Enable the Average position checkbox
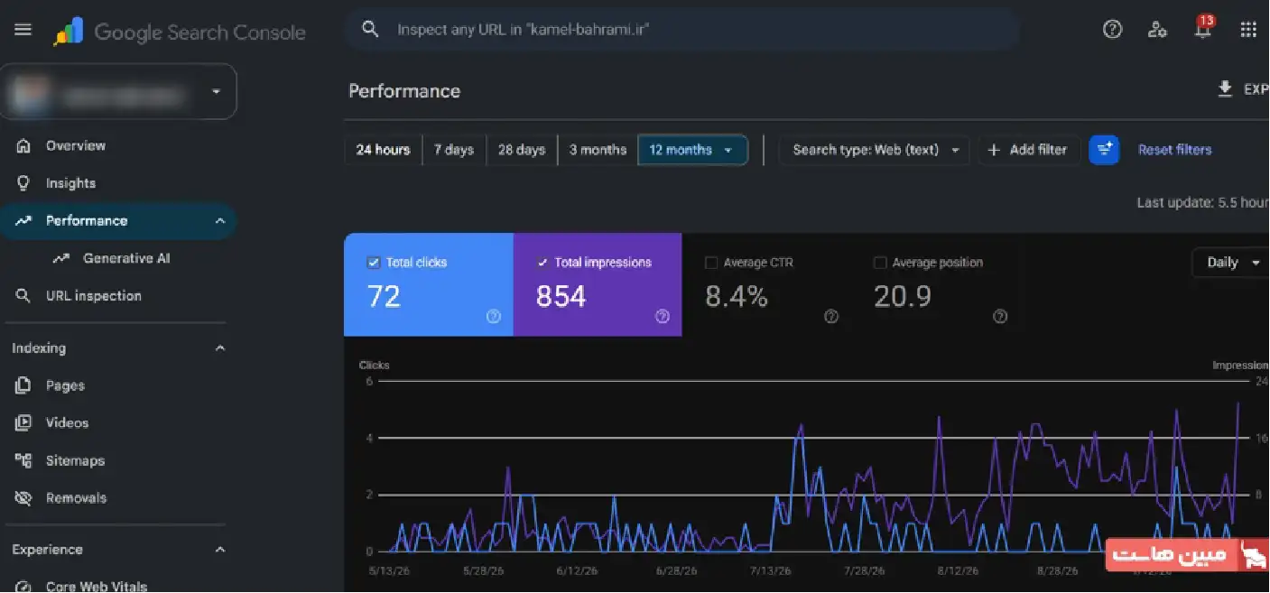This screenshot has height=593, width=1270. coord(880,263)
